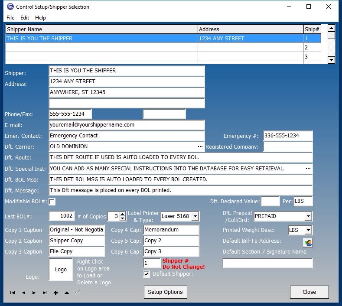
Task: Open the Edit menu
Action: pyautogui.click(x=25, y=18)
